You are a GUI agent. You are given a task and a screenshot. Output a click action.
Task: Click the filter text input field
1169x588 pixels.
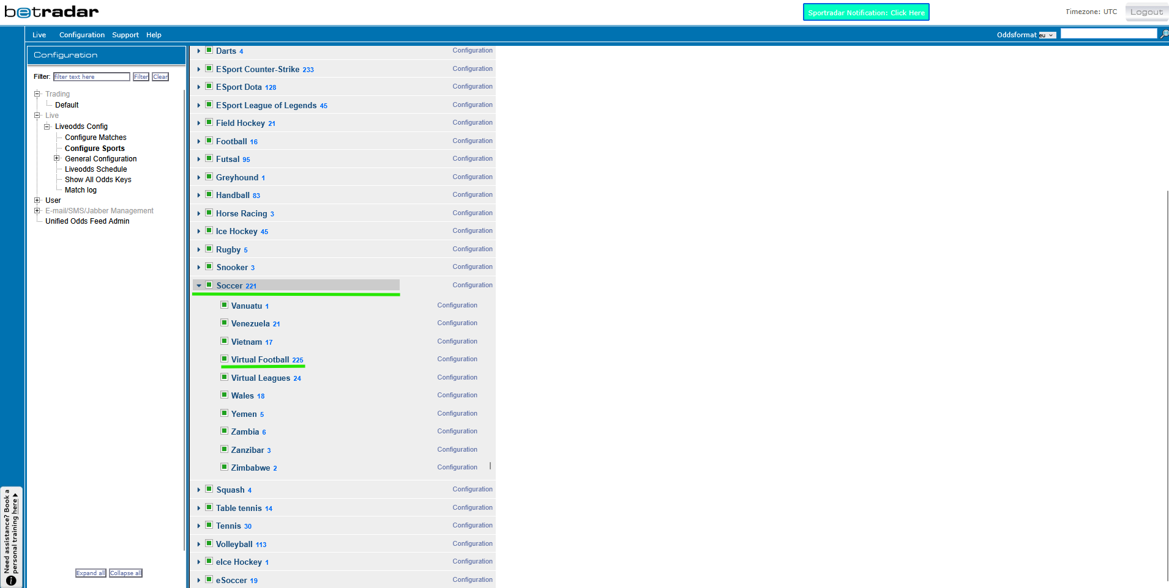(91, 77)
